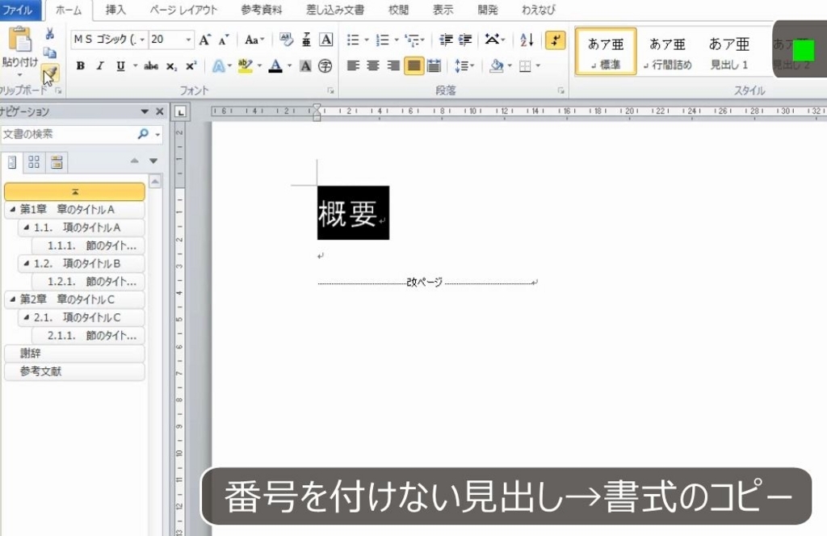This screenshot has height=536, width=827.
Task: Click the character border A icon
Action: point(326,40)
